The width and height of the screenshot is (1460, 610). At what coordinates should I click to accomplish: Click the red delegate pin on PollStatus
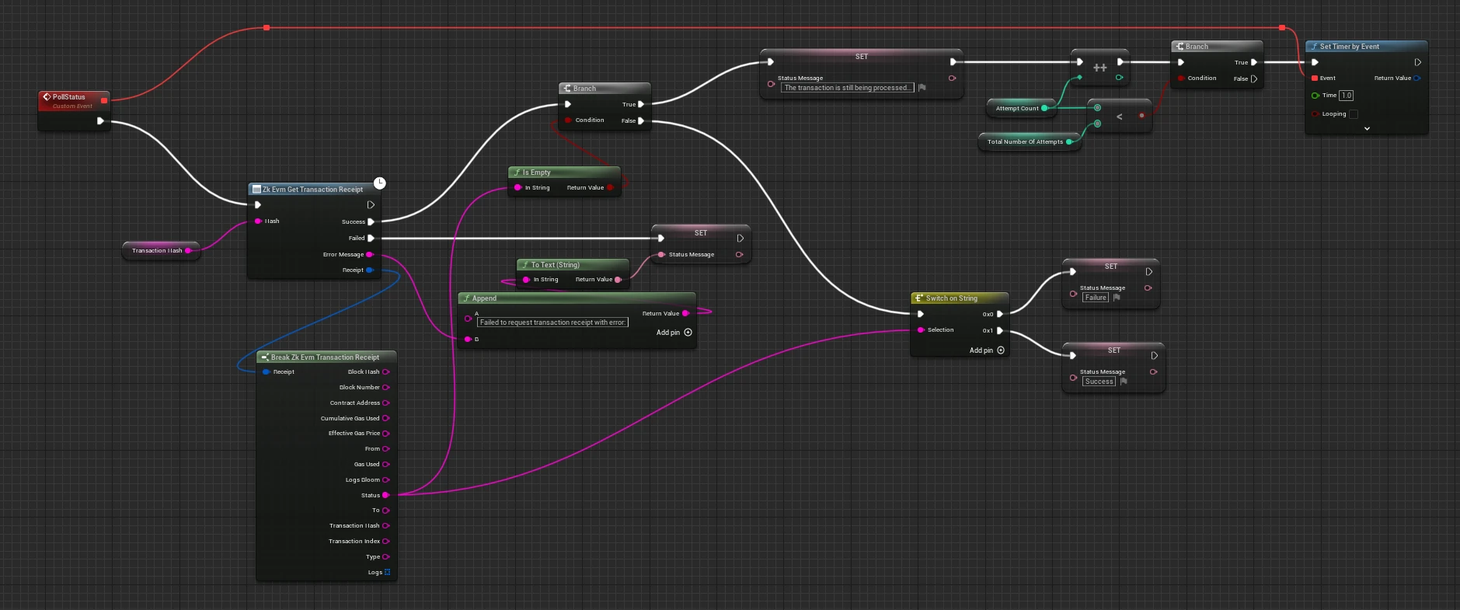[x=104, y=100]
